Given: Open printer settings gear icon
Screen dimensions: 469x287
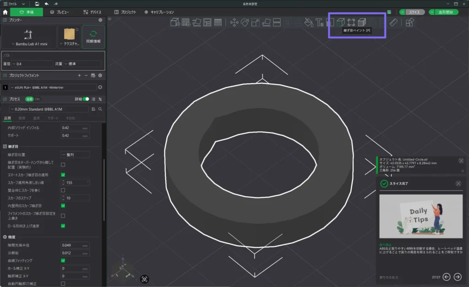Looking at the screenshot, I should pyautogui.click(x=100, y=20).
